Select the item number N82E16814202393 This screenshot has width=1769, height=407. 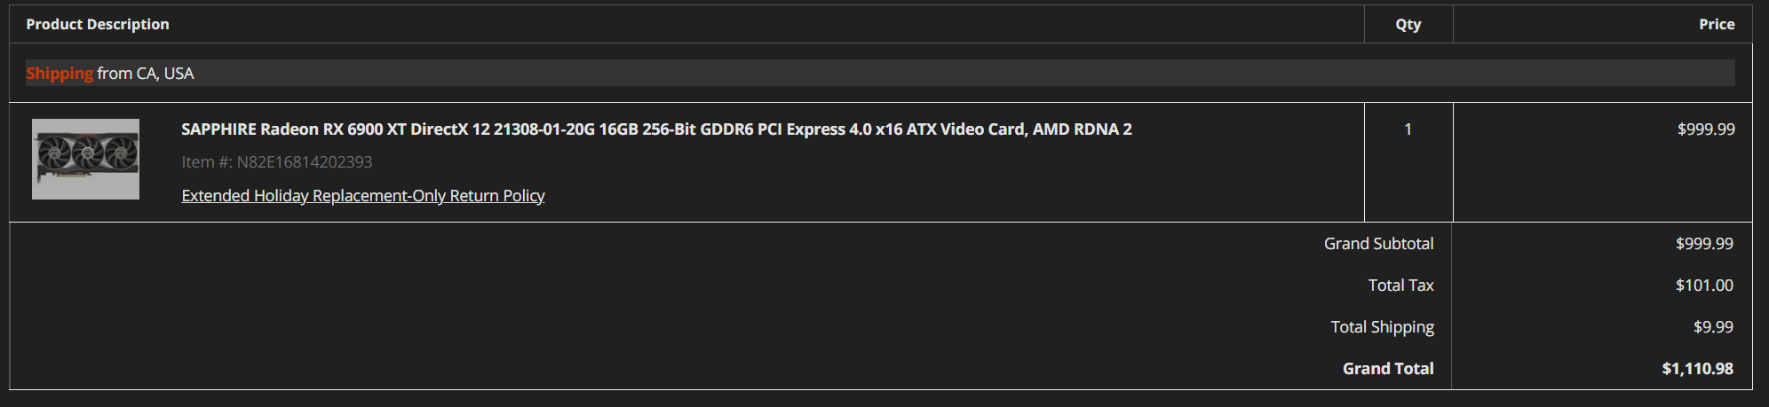[x=304, y=162]
